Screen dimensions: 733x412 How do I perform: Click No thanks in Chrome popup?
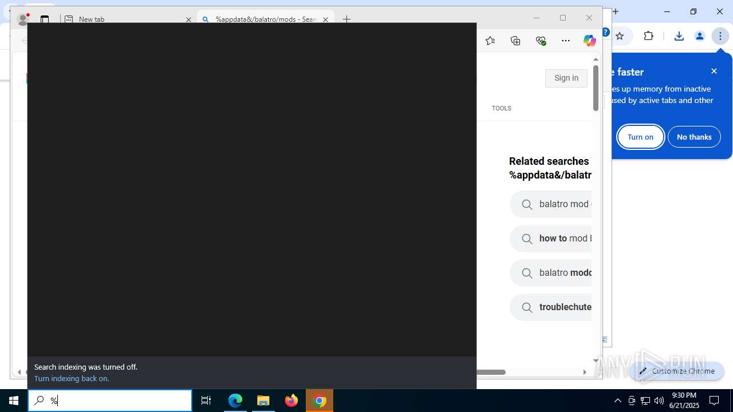coord(694,137)
